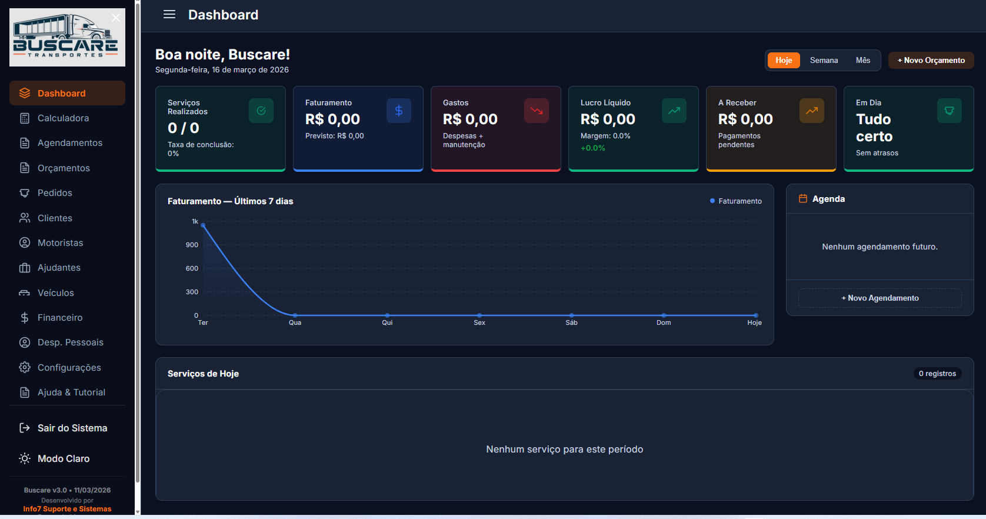
Task: Toggle Modo Claro light mode
Action: tap(64, 458)
